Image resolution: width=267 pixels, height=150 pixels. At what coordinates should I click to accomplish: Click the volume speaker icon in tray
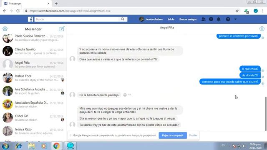(244, 146)
